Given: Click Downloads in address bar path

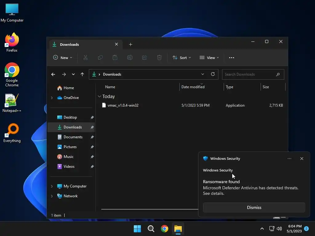Looking at the screenshot, I should 112,74.
